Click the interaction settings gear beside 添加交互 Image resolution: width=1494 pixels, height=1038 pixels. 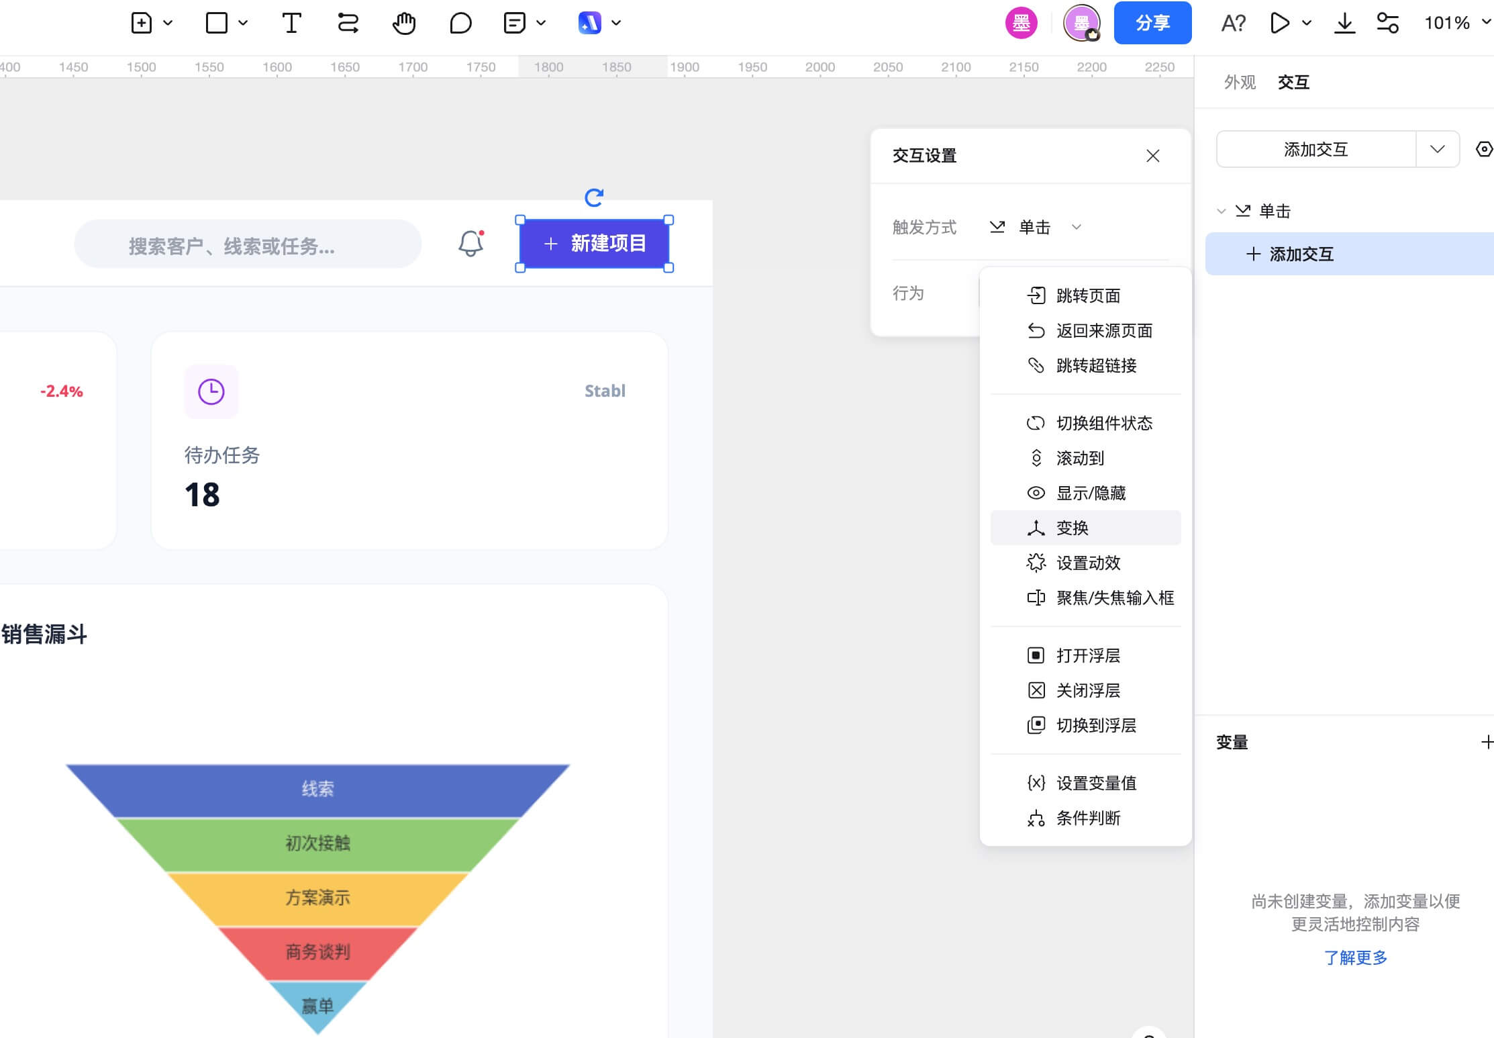1483,149
